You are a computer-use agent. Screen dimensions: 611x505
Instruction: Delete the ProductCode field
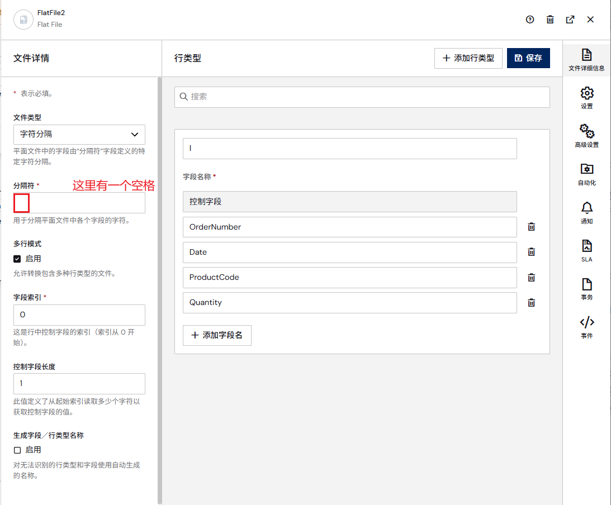pos(531,277)
